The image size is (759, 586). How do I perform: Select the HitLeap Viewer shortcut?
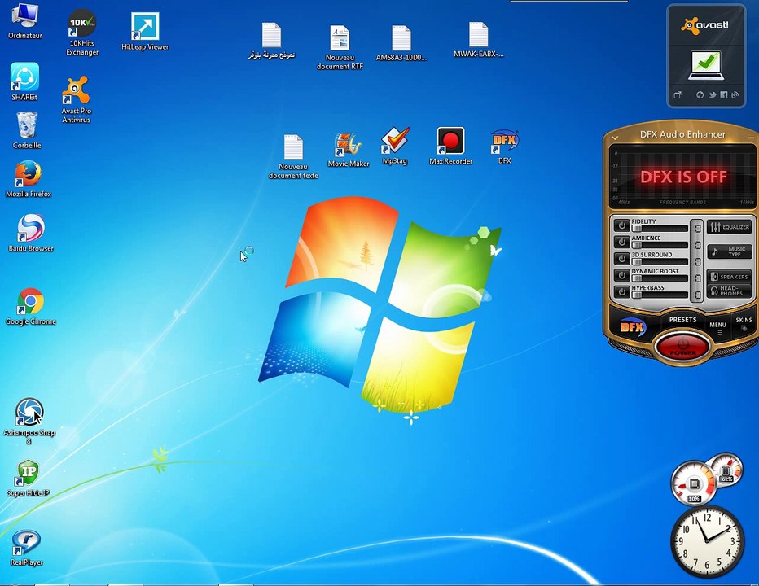coord(145,32)
